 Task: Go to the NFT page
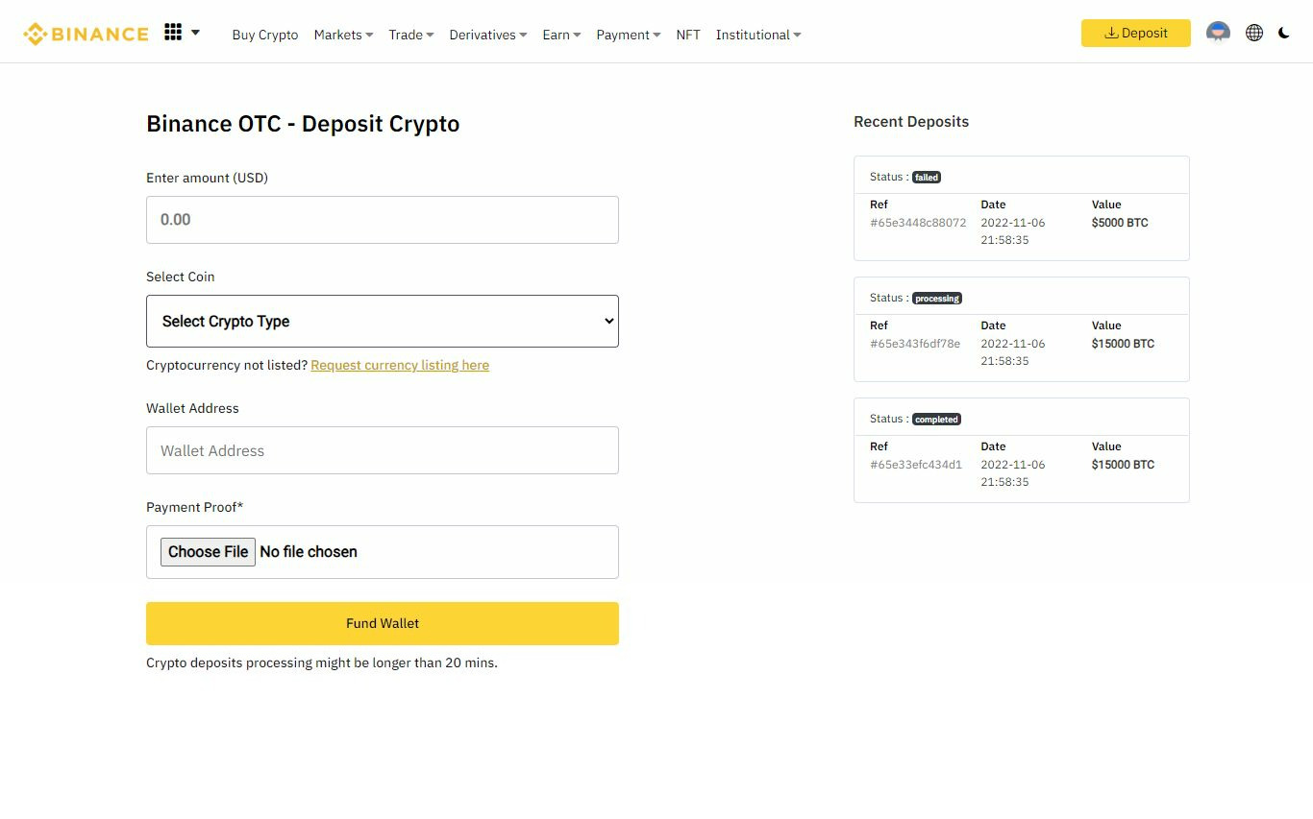(x=688, y=35)
